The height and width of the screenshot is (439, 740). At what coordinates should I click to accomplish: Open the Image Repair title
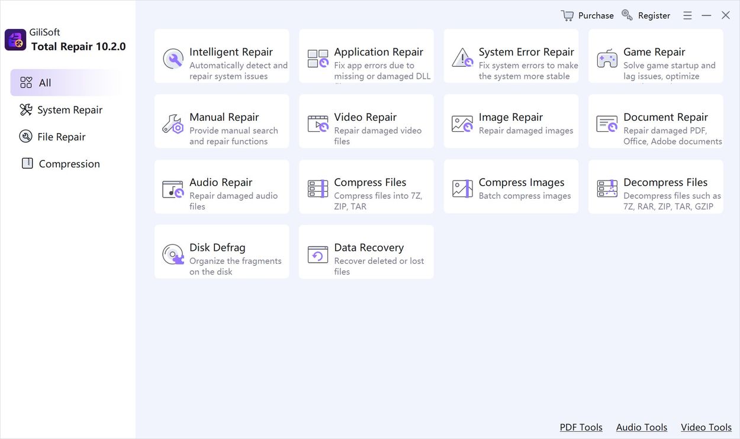510,117
